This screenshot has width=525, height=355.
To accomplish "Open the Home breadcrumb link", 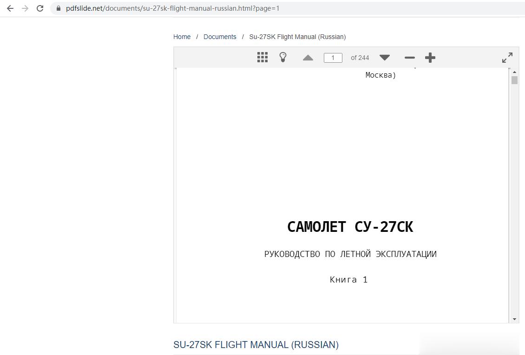I will coord(182,37).
